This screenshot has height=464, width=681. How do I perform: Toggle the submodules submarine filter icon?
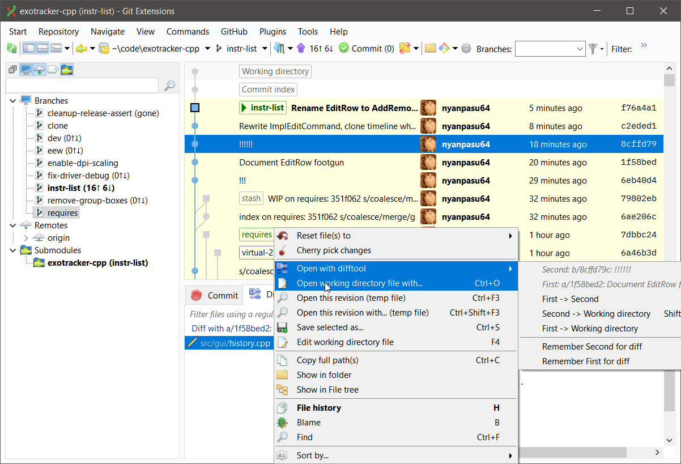[67, 70]
